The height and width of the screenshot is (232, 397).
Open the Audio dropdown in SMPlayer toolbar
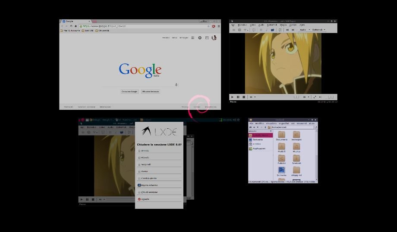304,30
